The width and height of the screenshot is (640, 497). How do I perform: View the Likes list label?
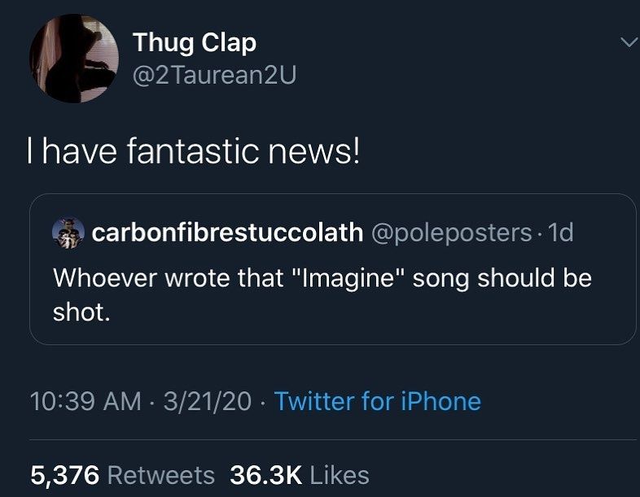pos(340,475)
